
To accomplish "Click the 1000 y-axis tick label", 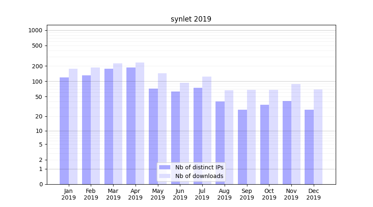I will coord(35,30).
